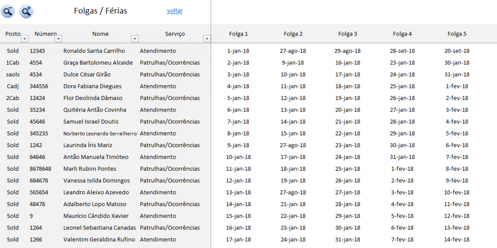Image resolution: width=497 pixels, height=248 pixels.
Task: Click the zoom in magnifier icon
Action: tap(26, 12)
